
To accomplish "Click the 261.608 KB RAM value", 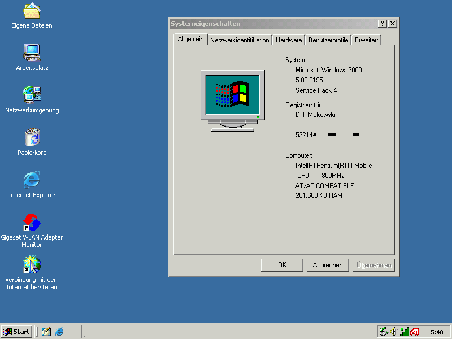I will [319, 195].
